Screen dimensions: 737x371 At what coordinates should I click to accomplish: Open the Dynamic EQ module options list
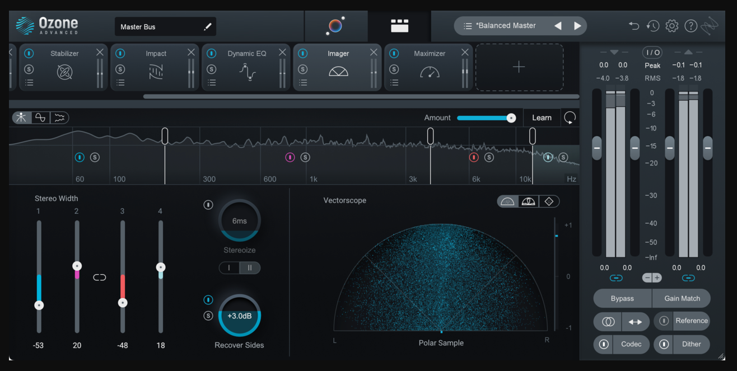pos(212,83)
